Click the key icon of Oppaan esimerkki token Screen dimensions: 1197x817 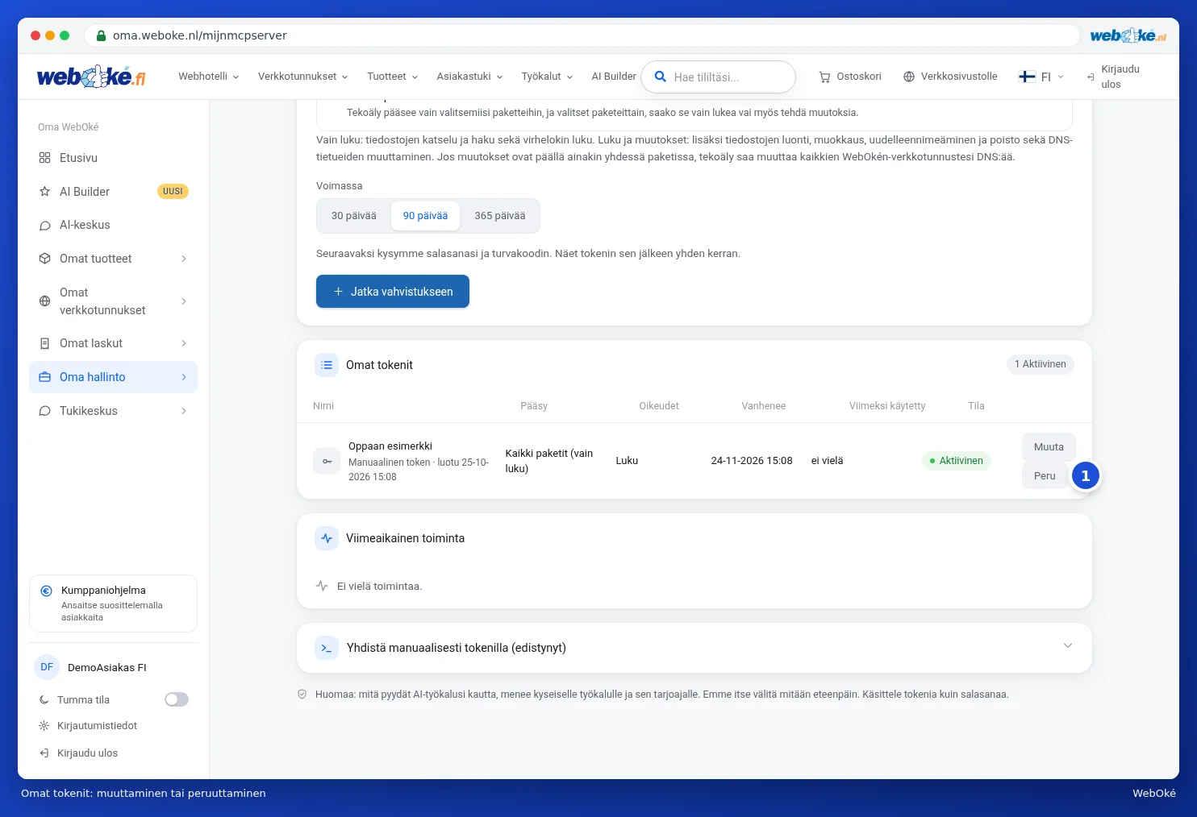tap(327, 461)
